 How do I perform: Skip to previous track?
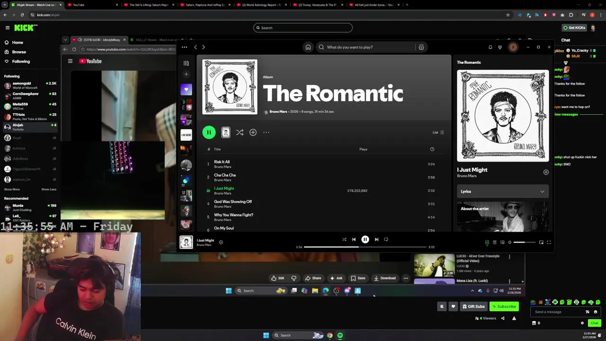(x=354, y=240)
